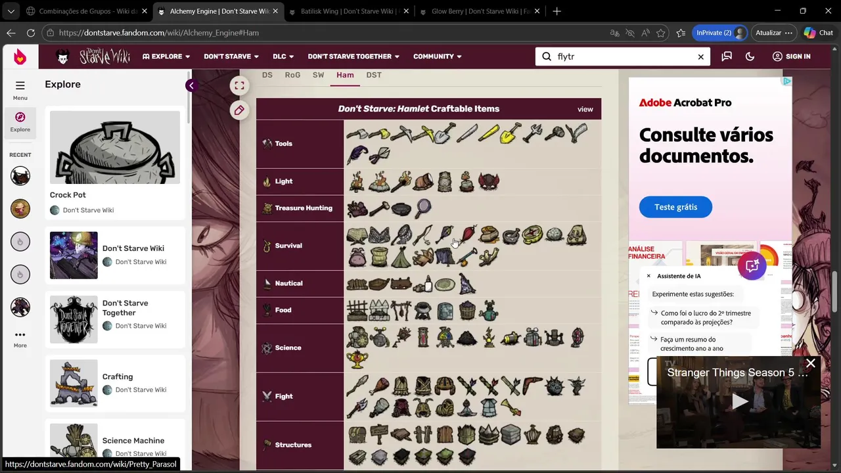Open the Crock Pot card in sidebar
The image size is (841, 473).
115,163
